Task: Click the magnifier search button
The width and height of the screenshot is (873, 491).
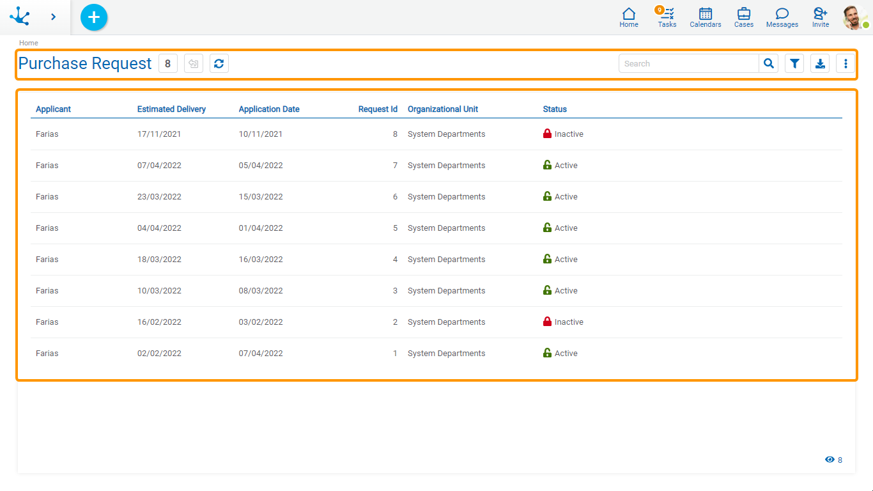Action: pos(769,63)
